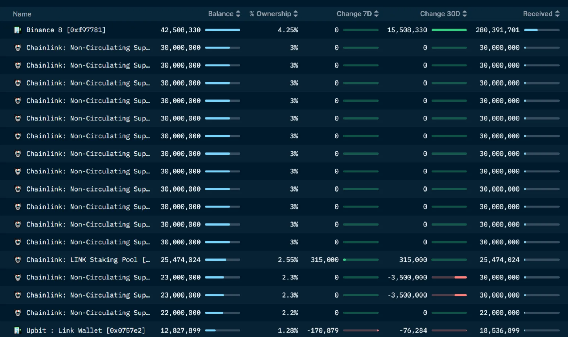This screenshot has width=568, height=337.
Task: Click Upbit's red Change 7D bar
Action: tap(361, 330)
